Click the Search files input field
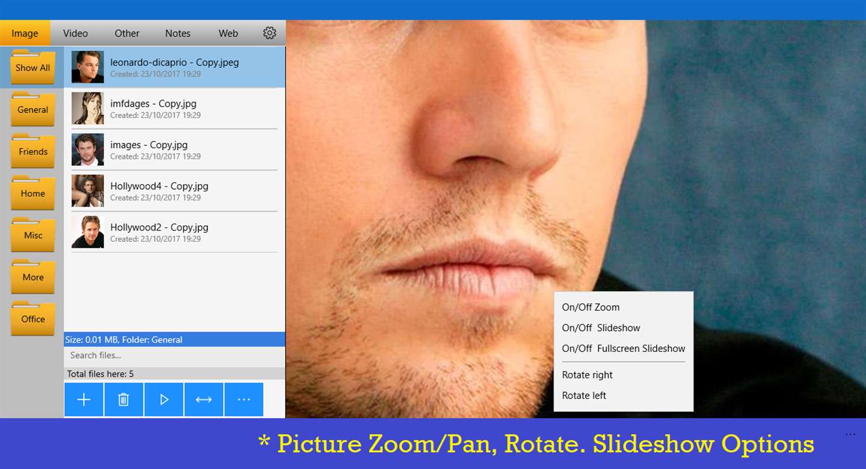Viewport: 866px width, 469px height. point(174,356)
